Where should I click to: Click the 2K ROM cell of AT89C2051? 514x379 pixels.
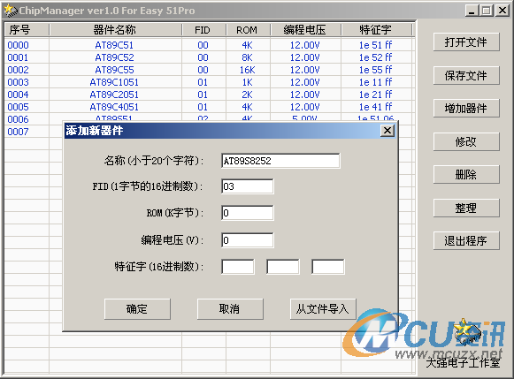tap(247, 95)
